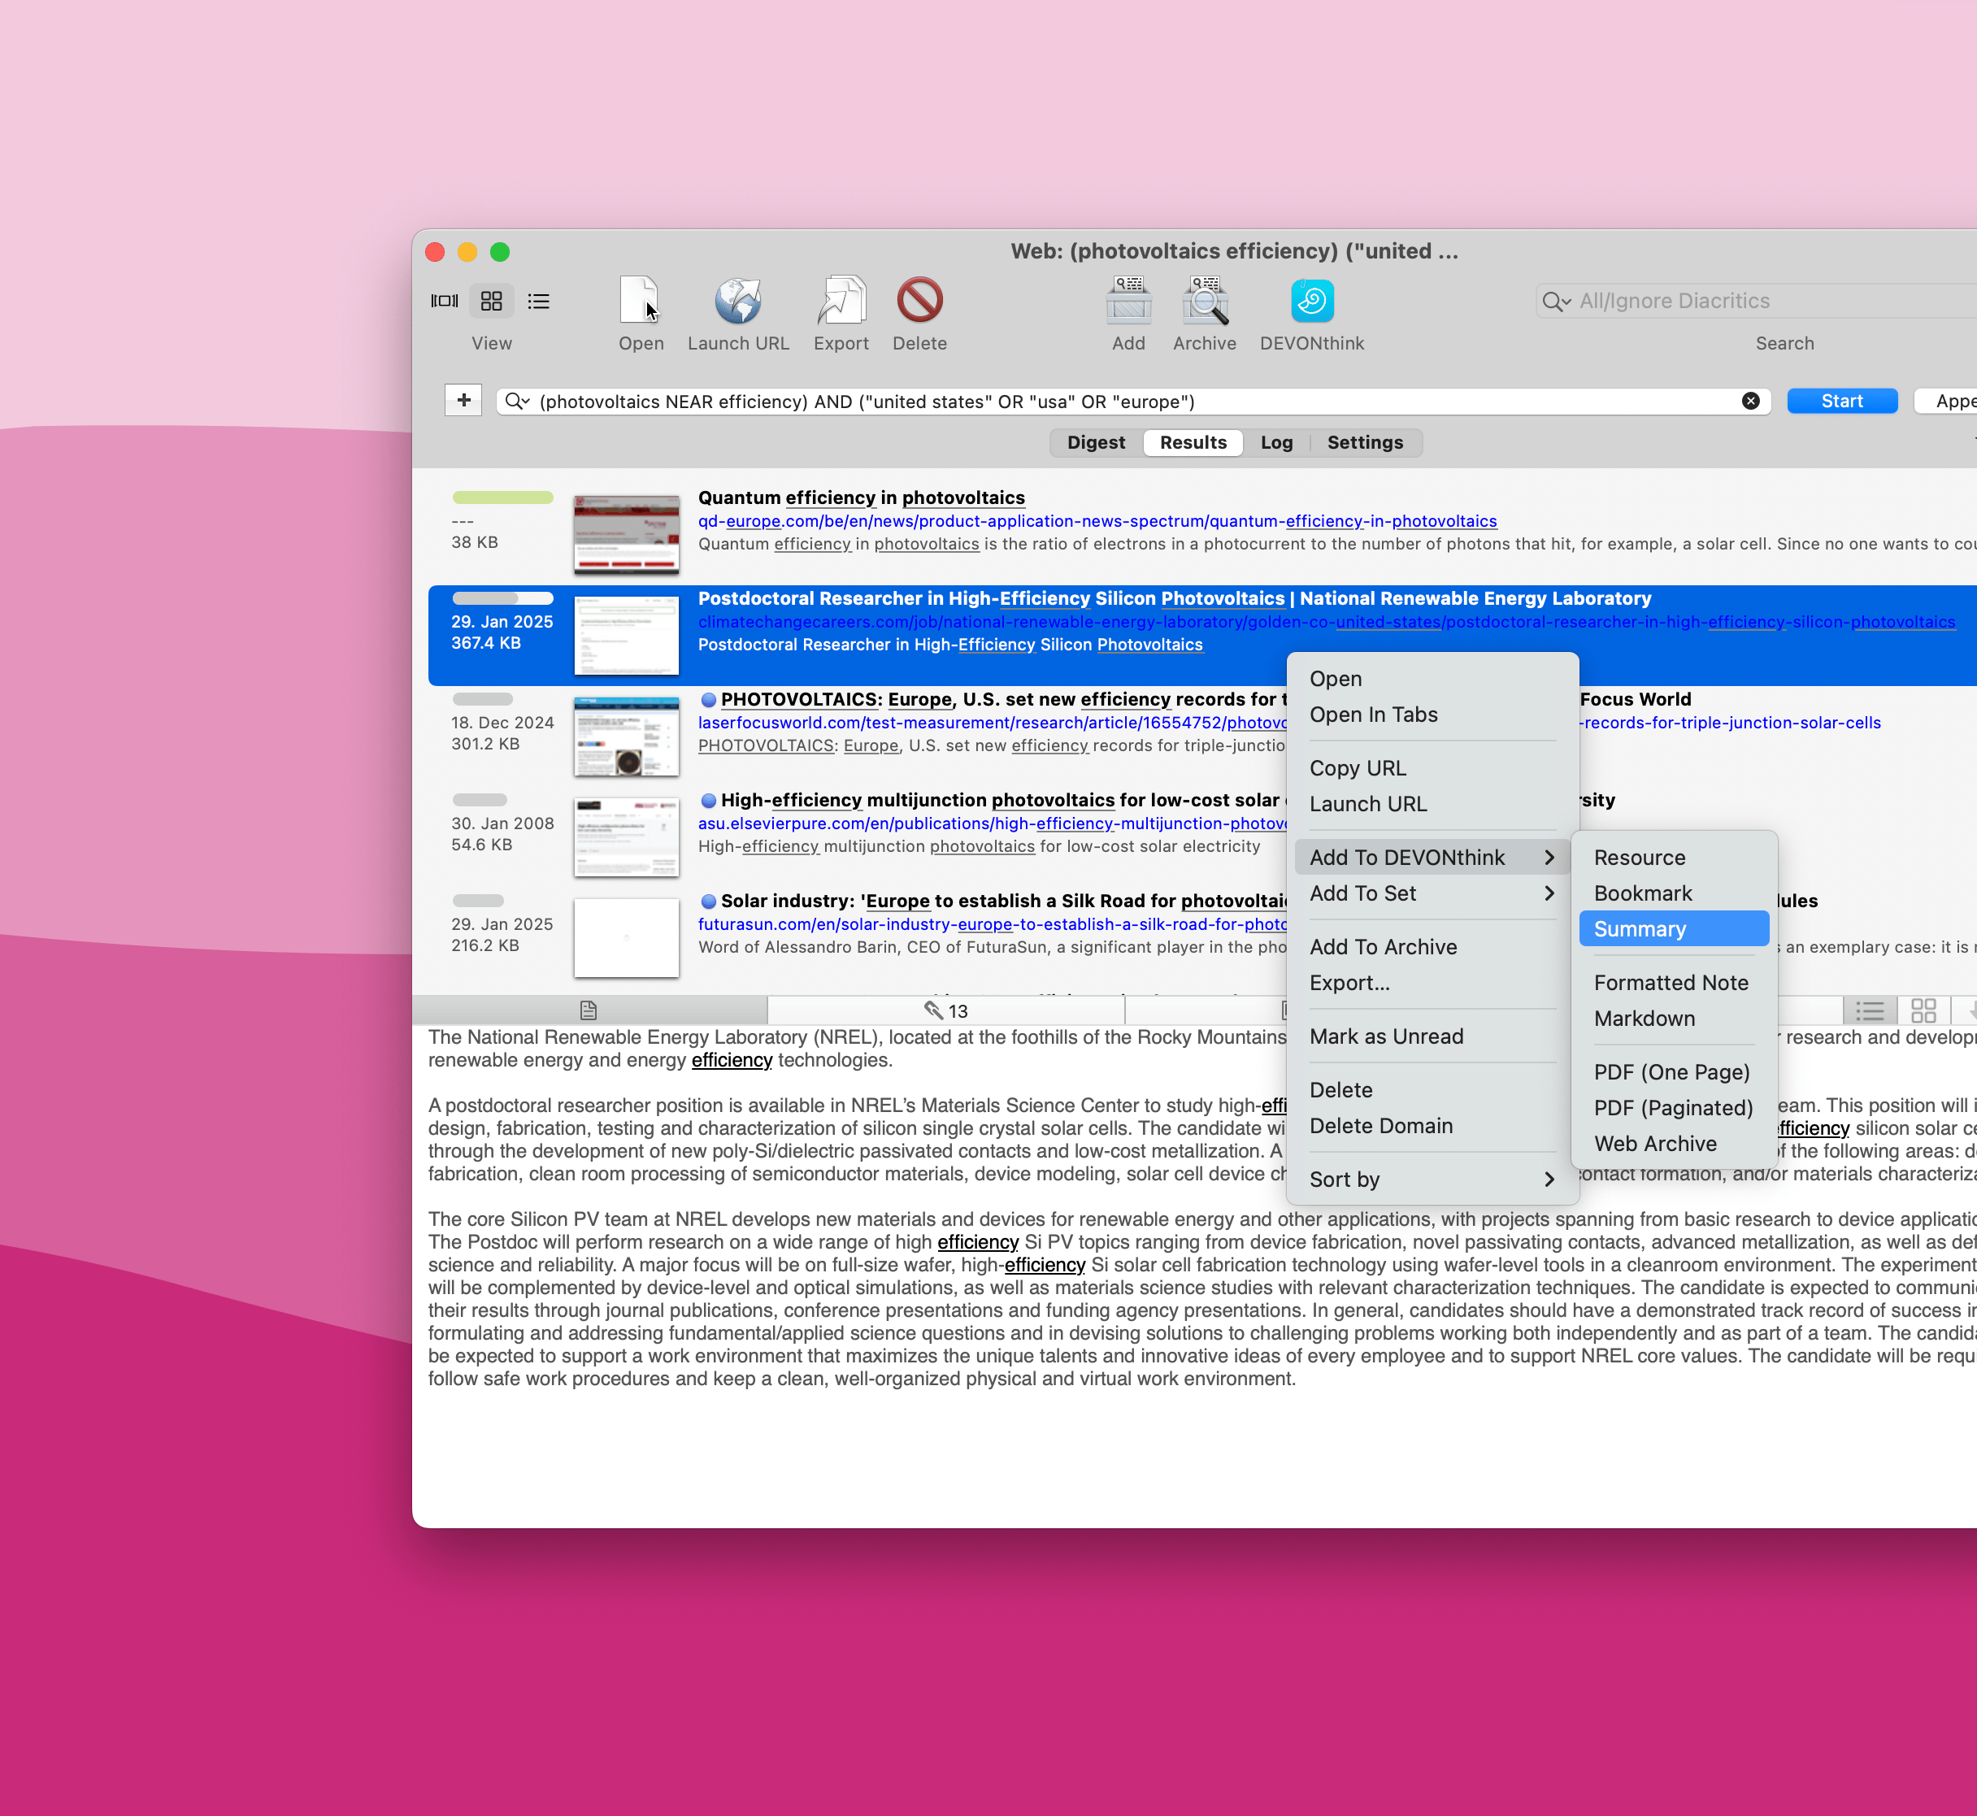Click the Open document toolbar icon
This screenshot has height=1816, width=1977.
pos(641,301)
